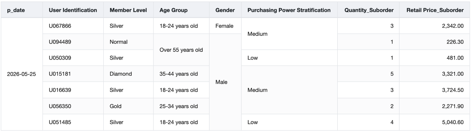Screen dimensions: 471x135
Task: Select the Member Level column header
Action: click(x=128, y=10)
